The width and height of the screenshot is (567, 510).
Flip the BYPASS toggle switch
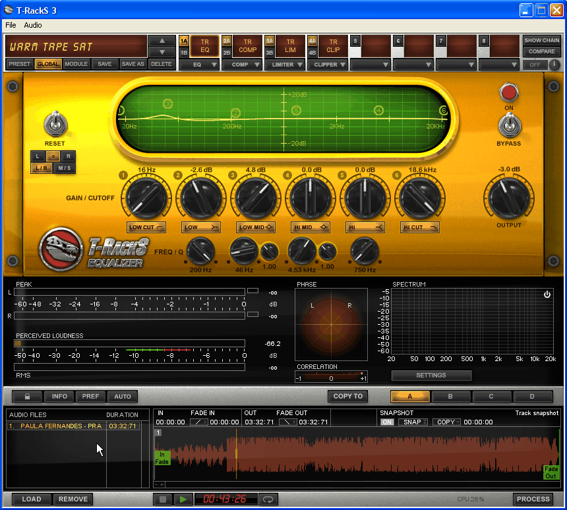(x=510, y=125)
